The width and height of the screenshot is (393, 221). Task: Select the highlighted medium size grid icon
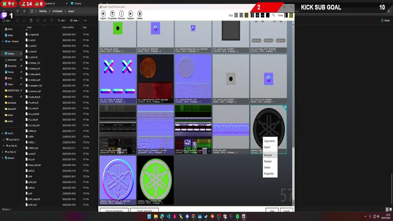coord(246,15)
